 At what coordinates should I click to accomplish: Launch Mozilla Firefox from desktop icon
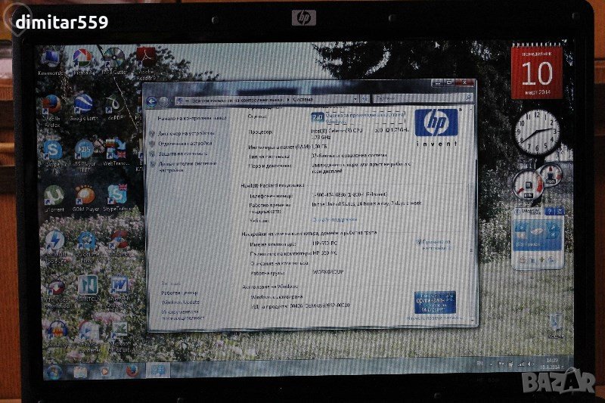tap(51, 104)
